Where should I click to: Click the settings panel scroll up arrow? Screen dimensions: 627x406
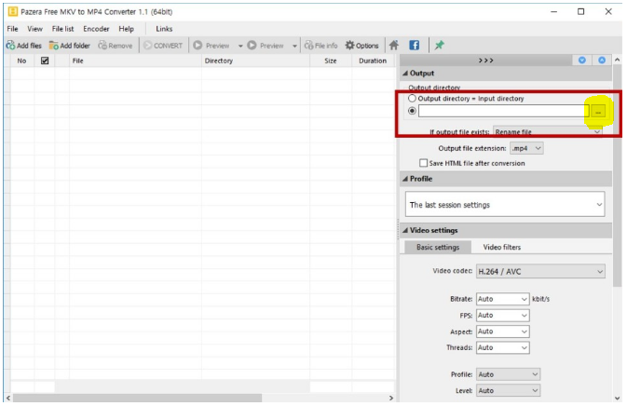coord(618,60)
